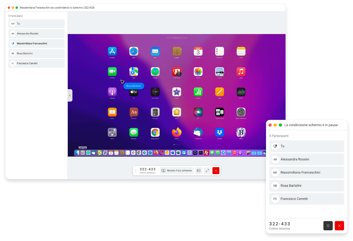Open Terminal from the Dock
This screenshot has height=241, width=353.
pos(200,153)
